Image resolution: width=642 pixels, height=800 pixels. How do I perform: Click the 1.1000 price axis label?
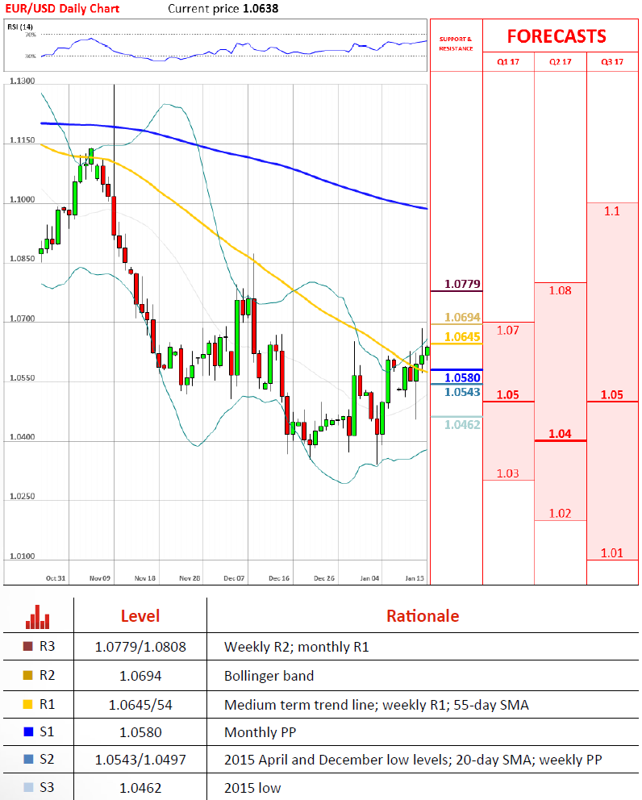[23, 199]
